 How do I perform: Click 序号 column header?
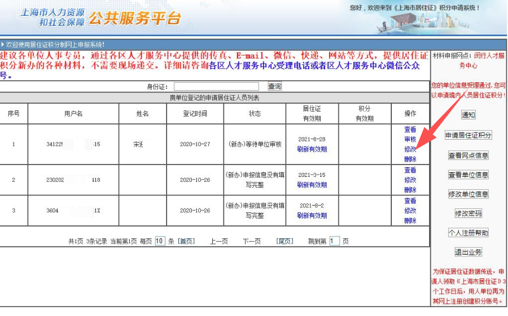pyautogui.click(x=14, y=114)
